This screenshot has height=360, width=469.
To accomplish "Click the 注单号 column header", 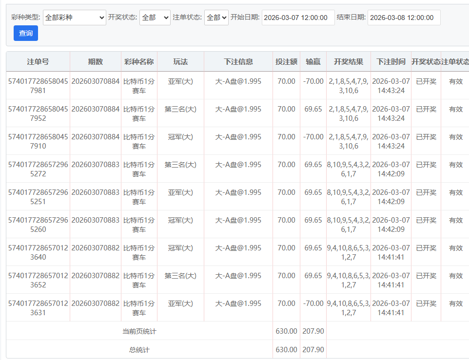I will [x=38, y=62].
